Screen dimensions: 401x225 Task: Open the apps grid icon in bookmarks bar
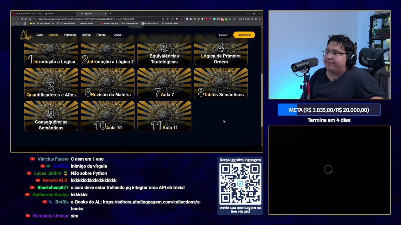25,23
